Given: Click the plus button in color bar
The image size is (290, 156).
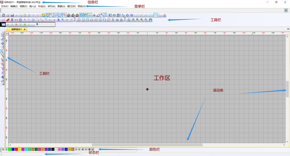Looking at the screenshot, I should [x=83, y=149].
